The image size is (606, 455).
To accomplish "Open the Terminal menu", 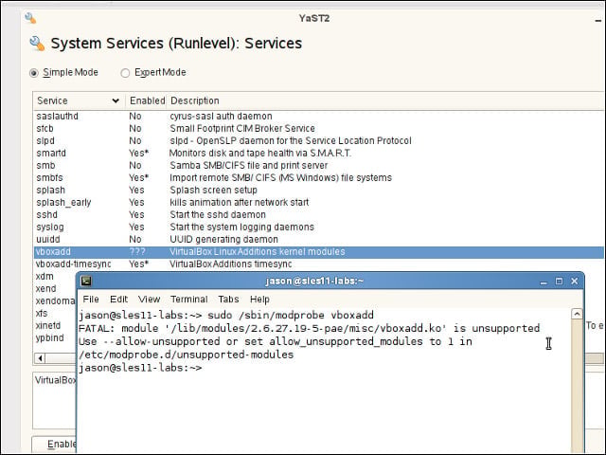I will point(189,300).
